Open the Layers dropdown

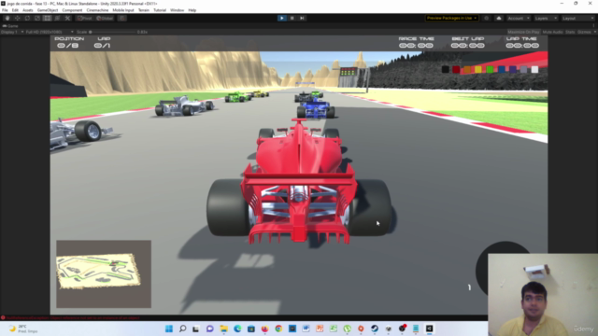(546, 18)
